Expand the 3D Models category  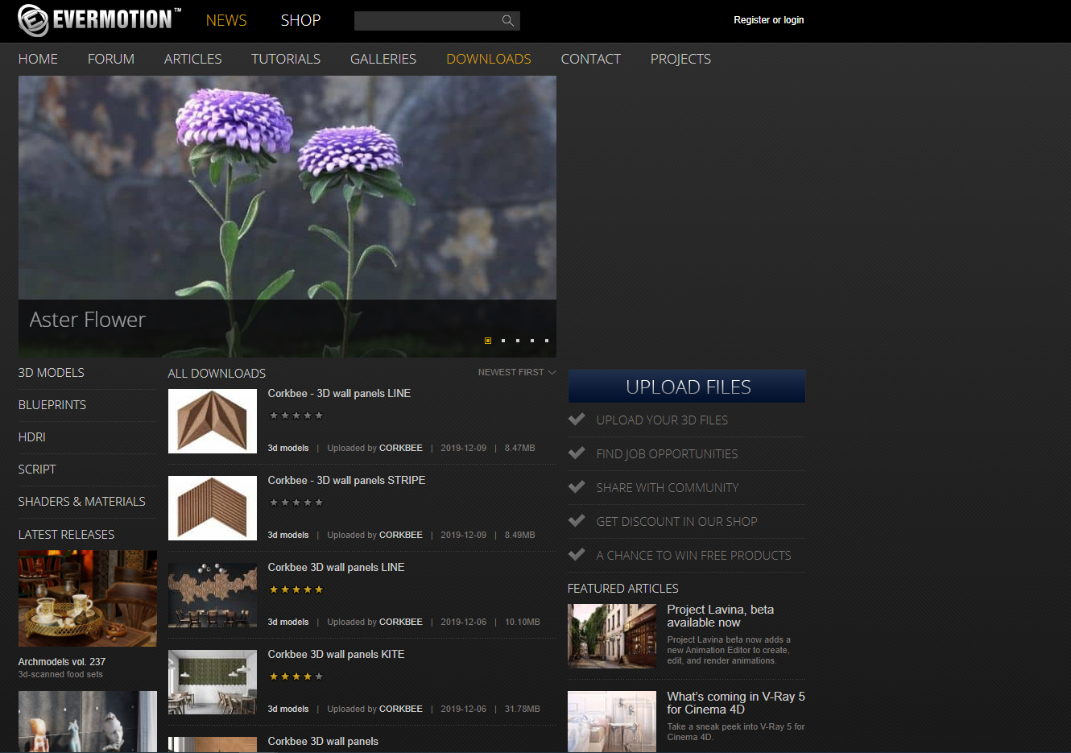pyautogui.click(x=52, y=372)
